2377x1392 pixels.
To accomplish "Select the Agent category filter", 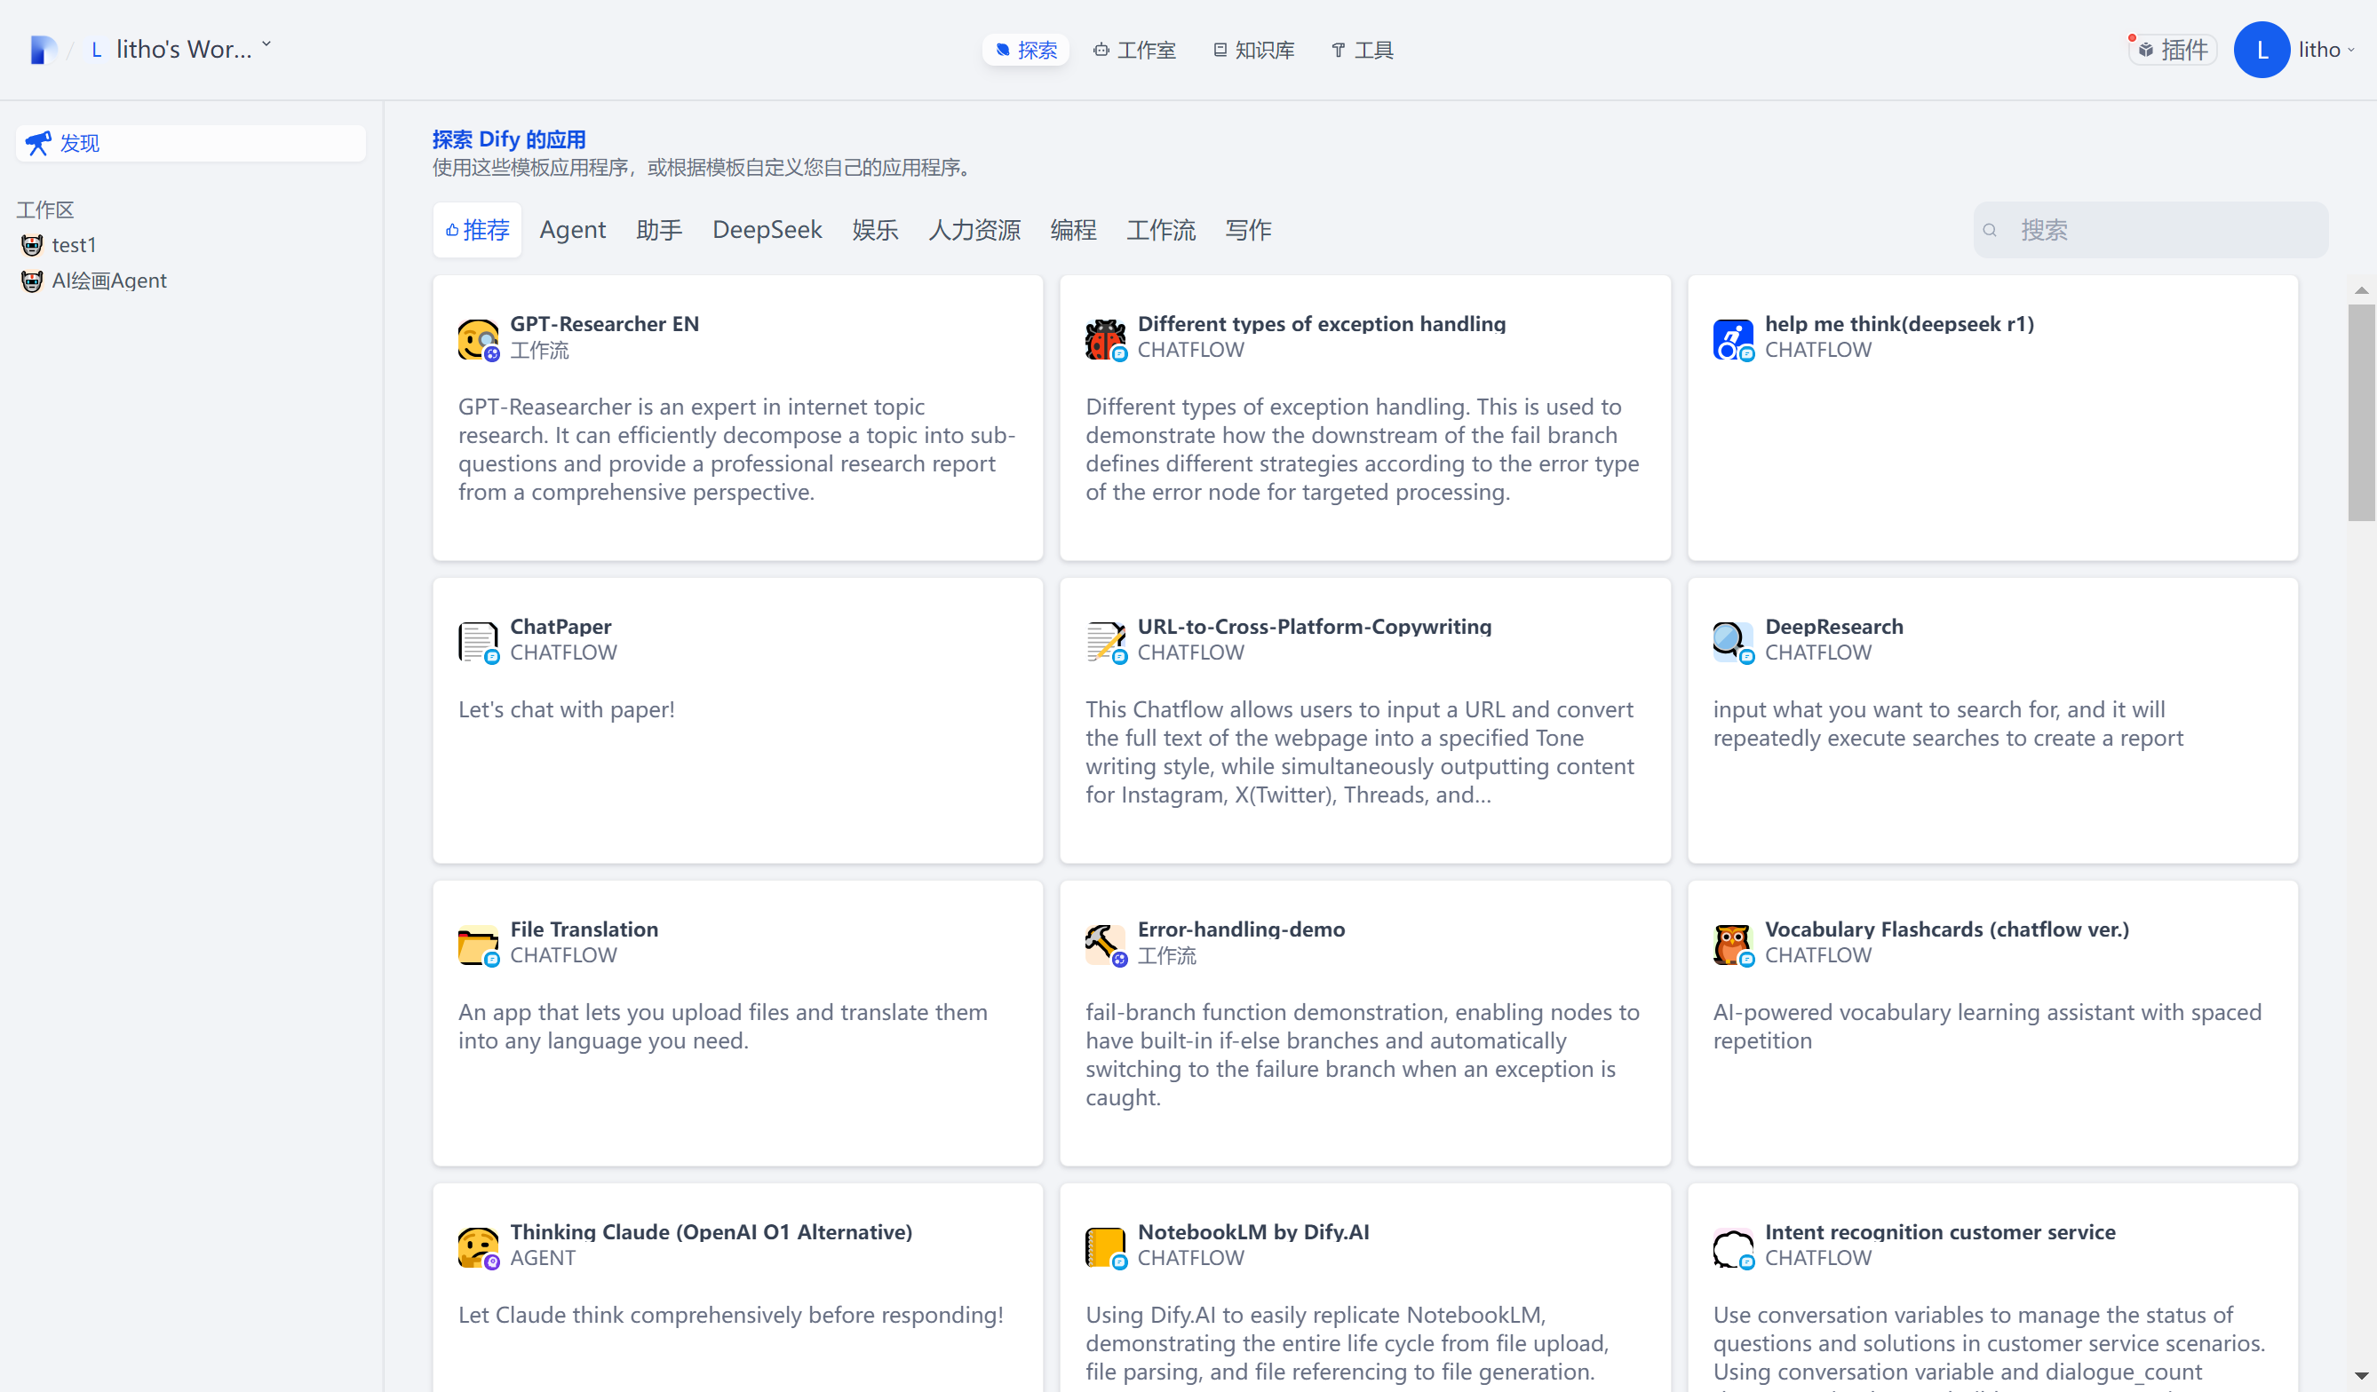I will pyautogui.click(x=572, y=230).
